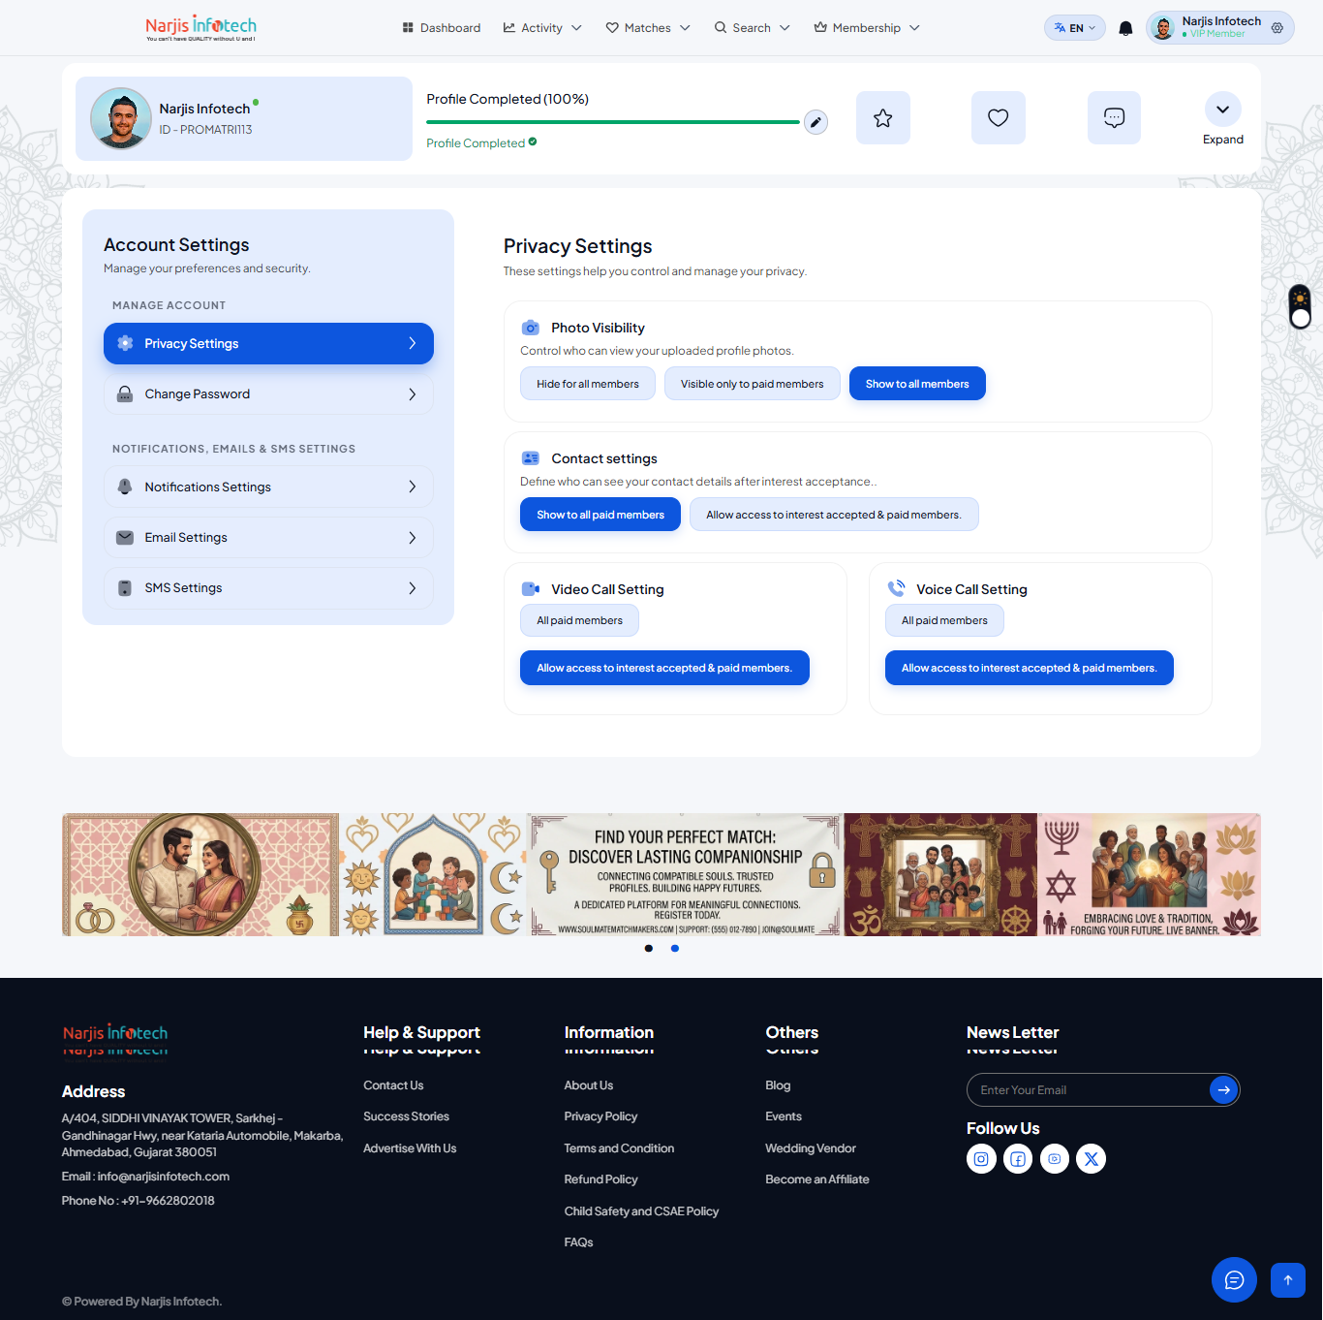The width and height of the screenshot is (1323, 1320).
Task: Select interest accepted option for Video Call
Action: point(664,668)
